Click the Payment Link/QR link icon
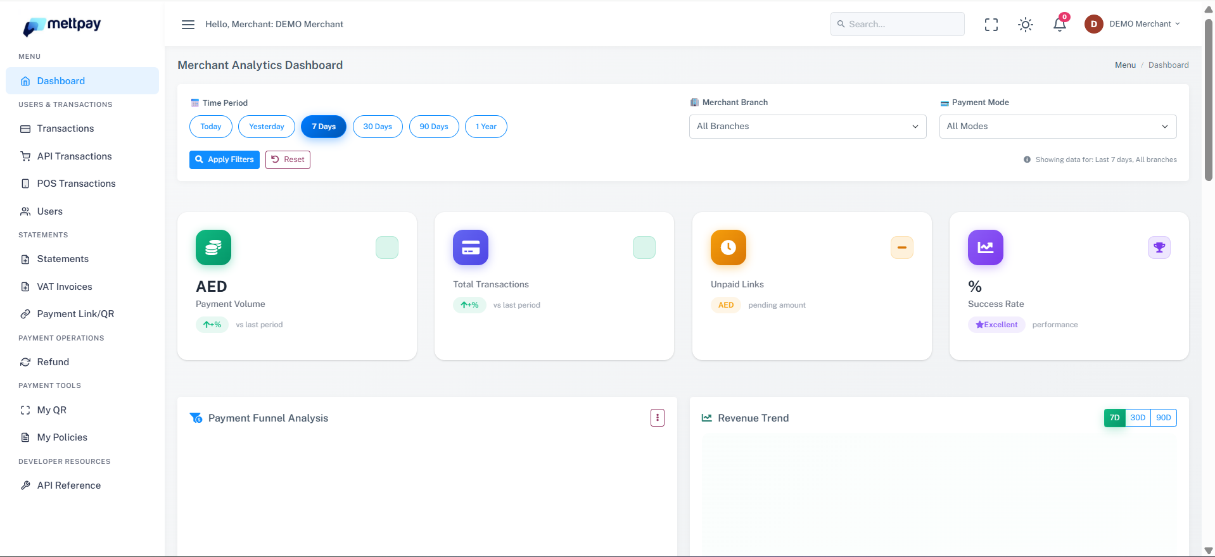Viewport: 1215px width, 557px height. pos(25,314)
